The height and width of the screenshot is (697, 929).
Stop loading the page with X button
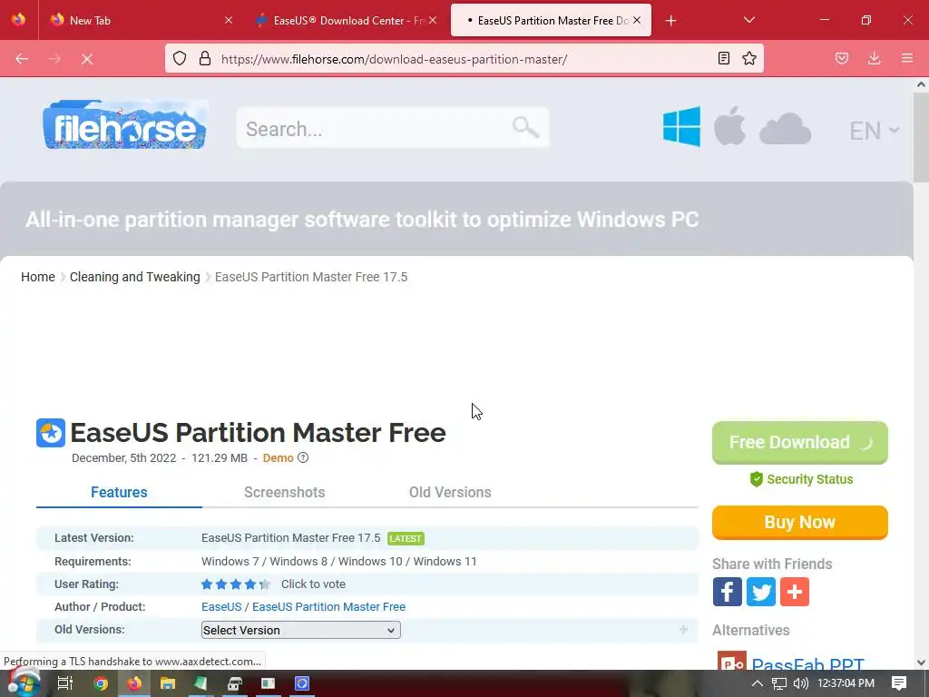pos(87,59)
